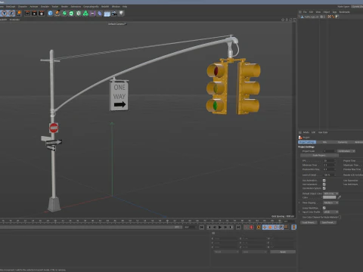Add a Camera object from toolbar

point(114,13)
